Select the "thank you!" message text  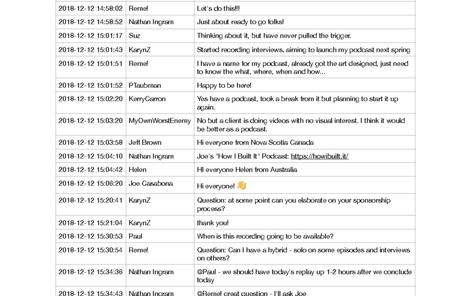coord(212,223)
